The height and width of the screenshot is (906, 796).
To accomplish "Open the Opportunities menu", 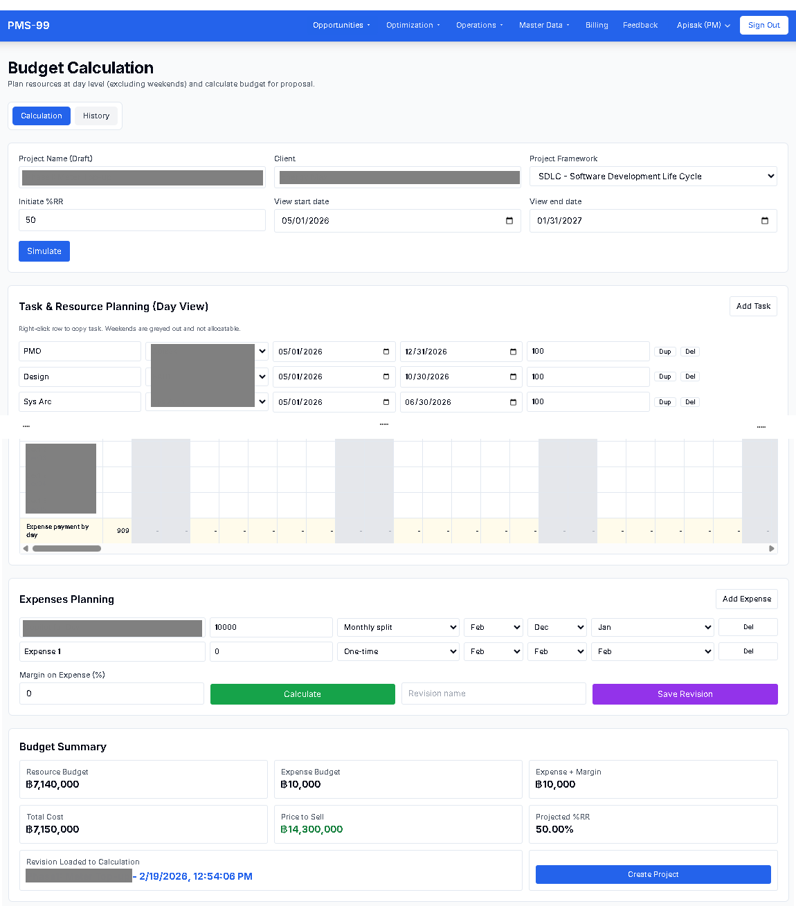I will 341,26.
